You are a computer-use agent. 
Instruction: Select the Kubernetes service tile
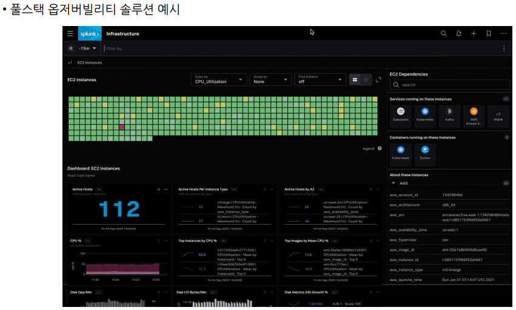click(x=425, y=116)
